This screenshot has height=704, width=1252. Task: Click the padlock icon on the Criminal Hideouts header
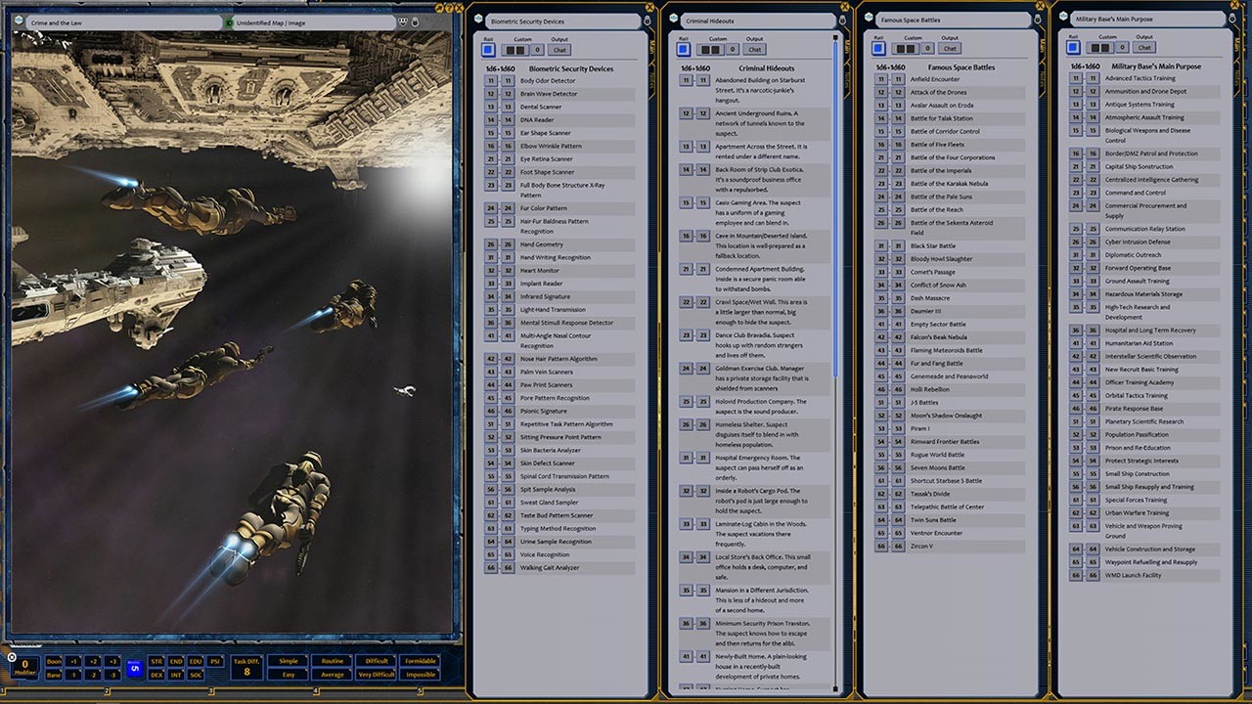click(x=841, y=20)
